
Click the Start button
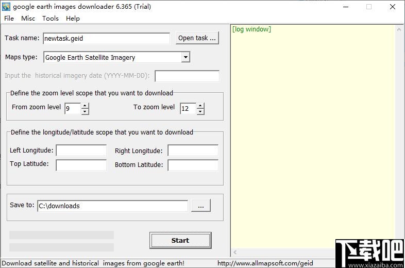[180, 240]
